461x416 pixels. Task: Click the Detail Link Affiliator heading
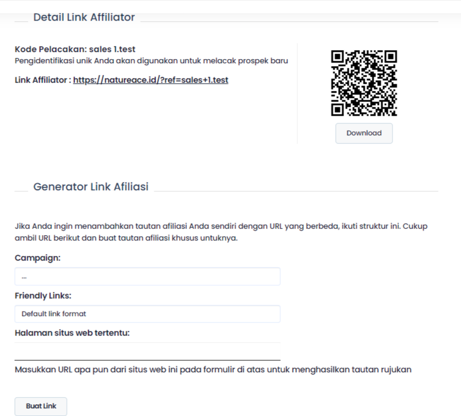click(84, 18)
